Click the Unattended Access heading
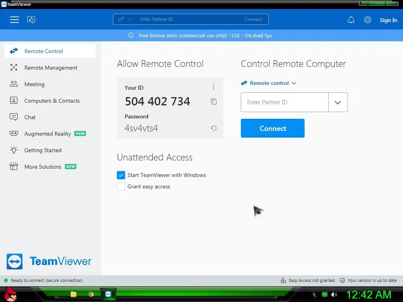This screenshot has width=403, height=302. (x=155, y=157)
